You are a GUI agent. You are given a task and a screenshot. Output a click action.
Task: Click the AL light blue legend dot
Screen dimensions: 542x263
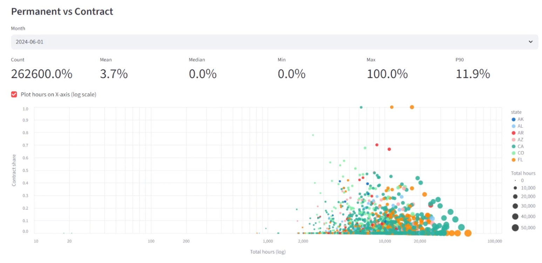point(514,126)
